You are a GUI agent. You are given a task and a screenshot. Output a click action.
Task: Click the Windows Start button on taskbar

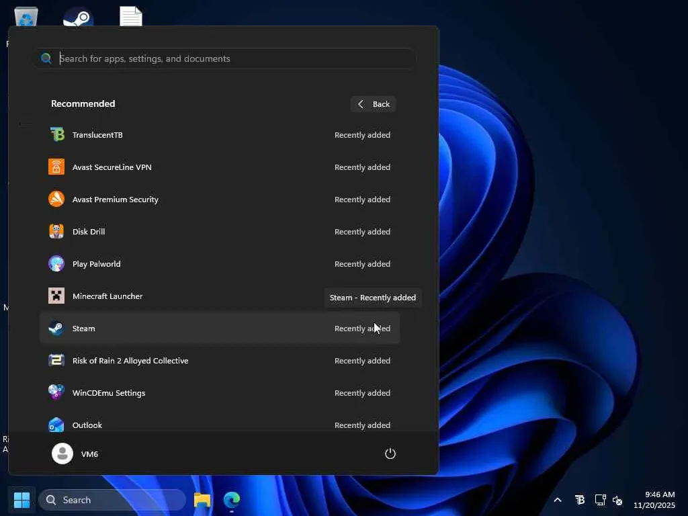[x=21, y=500]
